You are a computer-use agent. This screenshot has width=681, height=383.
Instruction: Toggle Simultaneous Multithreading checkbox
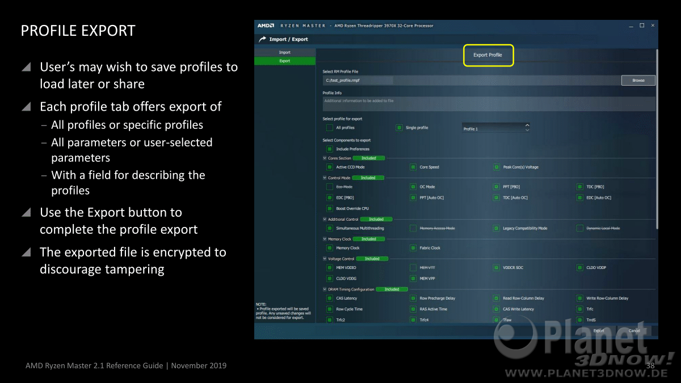coord(330,228)
